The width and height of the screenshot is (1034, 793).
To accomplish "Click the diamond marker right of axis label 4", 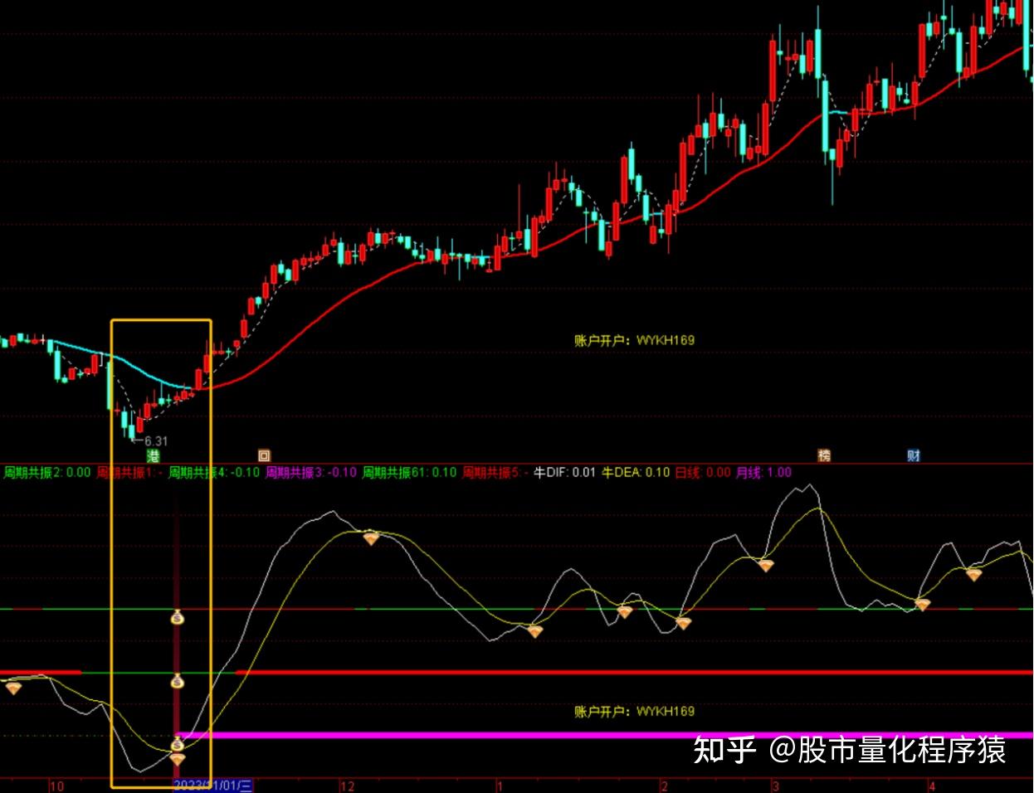I will pyautogui.click(x=973, y=574).
